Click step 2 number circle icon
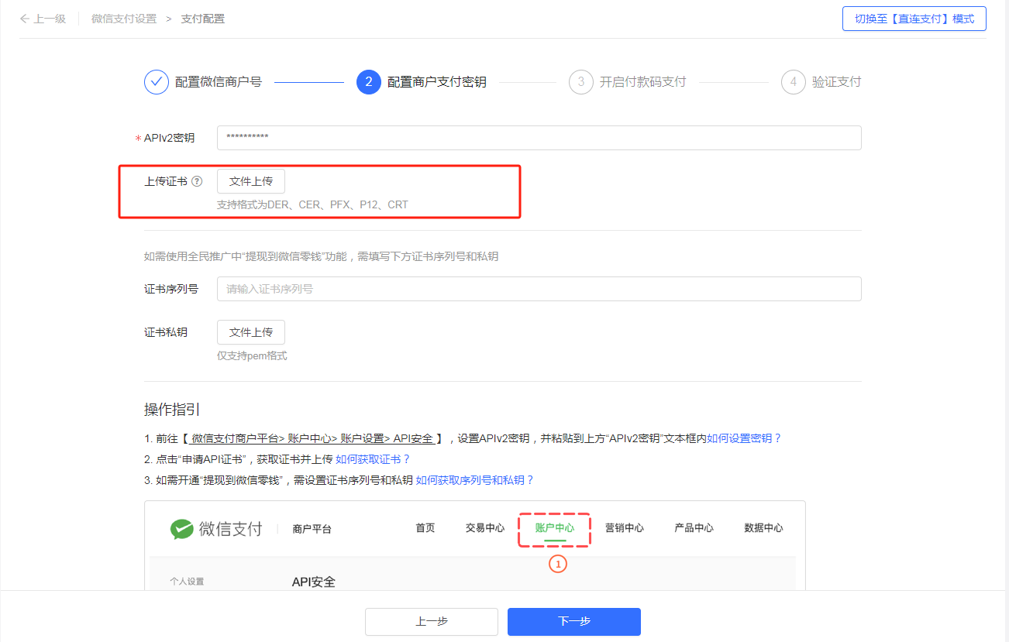This screenshot has height=642, width=1009. pos(369,82)
